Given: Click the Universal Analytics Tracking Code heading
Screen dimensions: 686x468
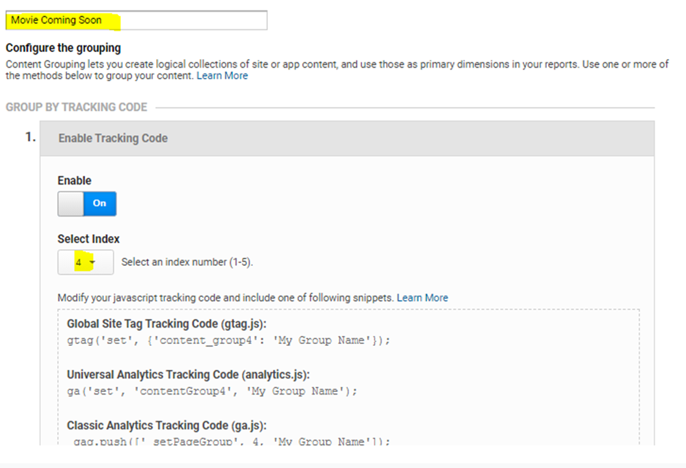Looking at the screenshot, I should click(188, 375).
